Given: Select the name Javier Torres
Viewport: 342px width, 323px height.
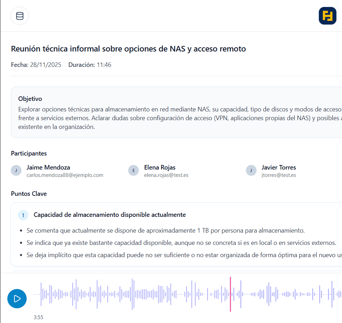Looking at the screenshot, I should coord(279,167).
